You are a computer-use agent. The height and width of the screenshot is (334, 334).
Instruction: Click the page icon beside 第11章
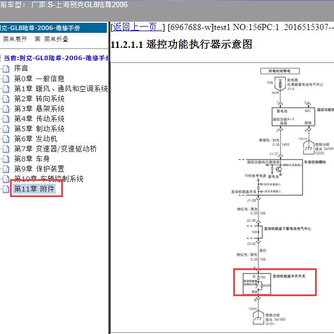(x=6, y=189)
